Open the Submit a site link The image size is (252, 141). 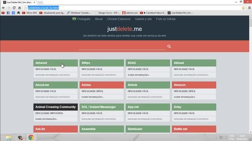click(143, 19)
